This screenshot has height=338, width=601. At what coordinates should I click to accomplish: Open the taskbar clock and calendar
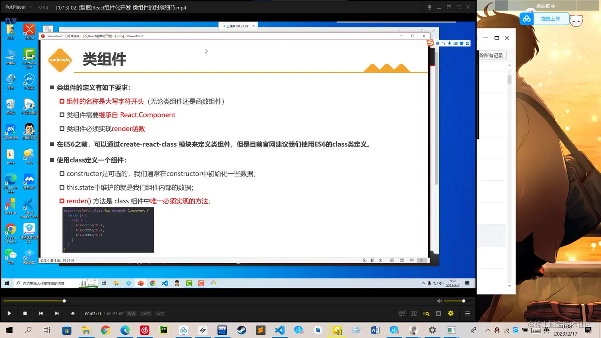tap(566, 330)
